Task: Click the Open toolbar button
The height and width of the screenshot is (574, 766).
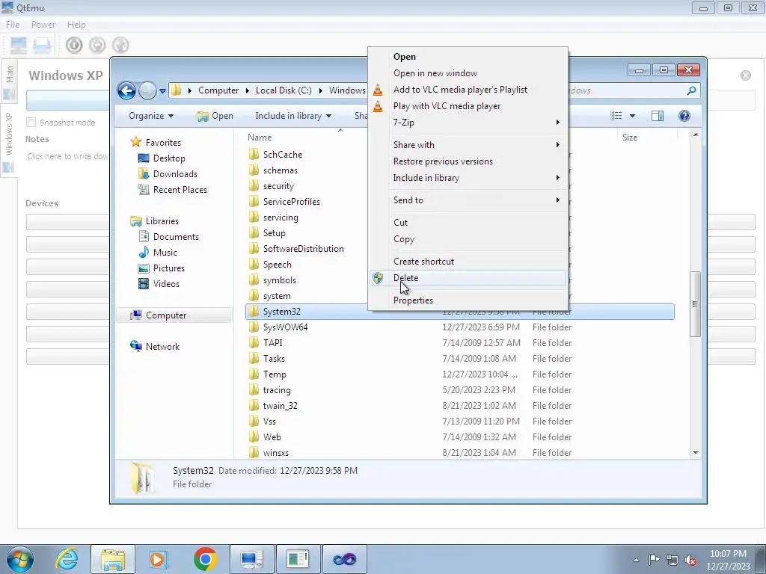Action: click(x=215, y=116)
